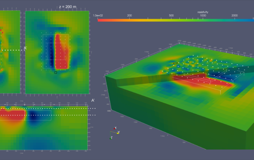
Task: Click the A' label above the cross-section
Action: click(93, 100)
